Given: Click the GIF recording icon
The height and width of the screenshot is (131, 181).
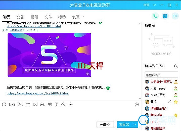Looking at the screenshot, I should [x=12, y=104].
